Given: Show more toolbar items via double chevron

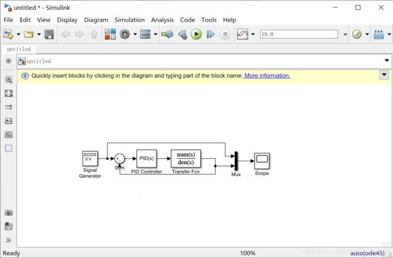Looking at the screenshot, I should (x=345, y=34).
